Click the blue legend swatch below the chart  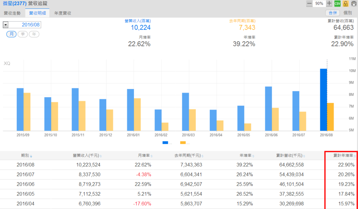tap(165, 143)
